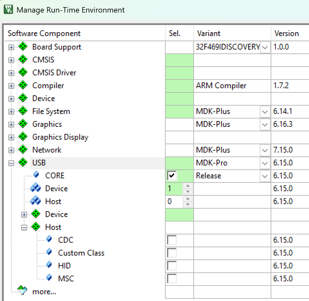The height and width of the screenshot is (301, 309).
Task: Enable the USB Host CDC checkbox
Action: coord(172,240)
